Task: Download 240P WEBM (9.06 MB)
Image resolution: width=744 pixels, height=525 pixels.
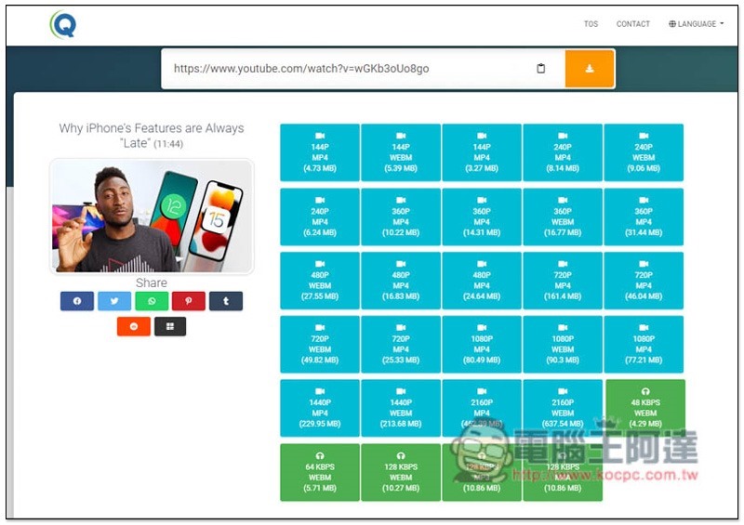Action: [644, 152]
